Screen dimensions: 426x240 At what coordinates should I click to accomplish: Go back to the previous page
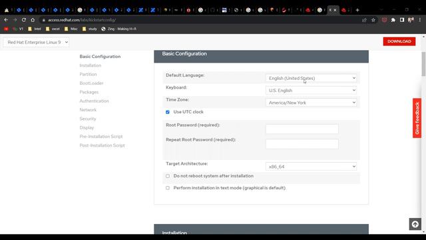(x=6, y=20)
